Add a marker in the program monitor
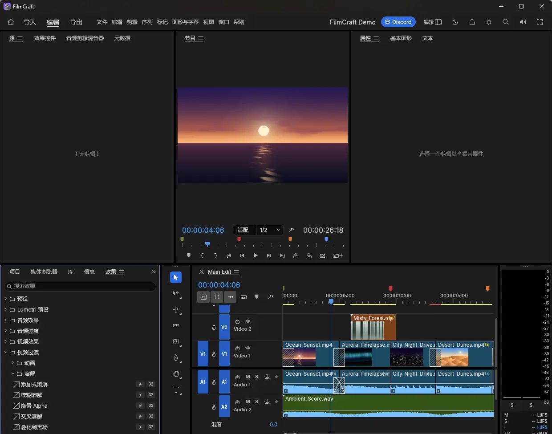The image size is (552, 434). (189, 256)
